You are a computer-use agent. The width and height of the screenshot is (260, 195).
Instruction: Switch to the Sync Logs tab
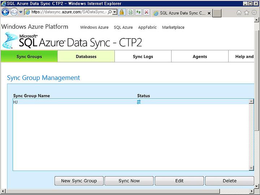(x=143, y=56)
